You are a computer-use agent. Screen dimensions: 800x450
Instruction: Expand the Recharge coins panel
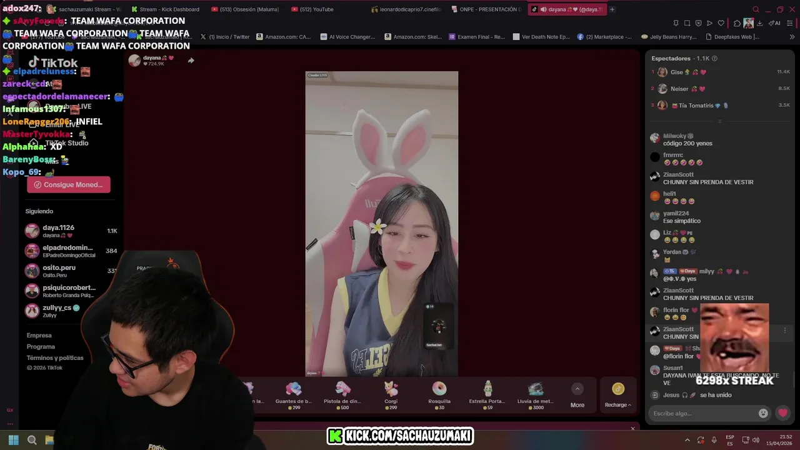(617, 396)
